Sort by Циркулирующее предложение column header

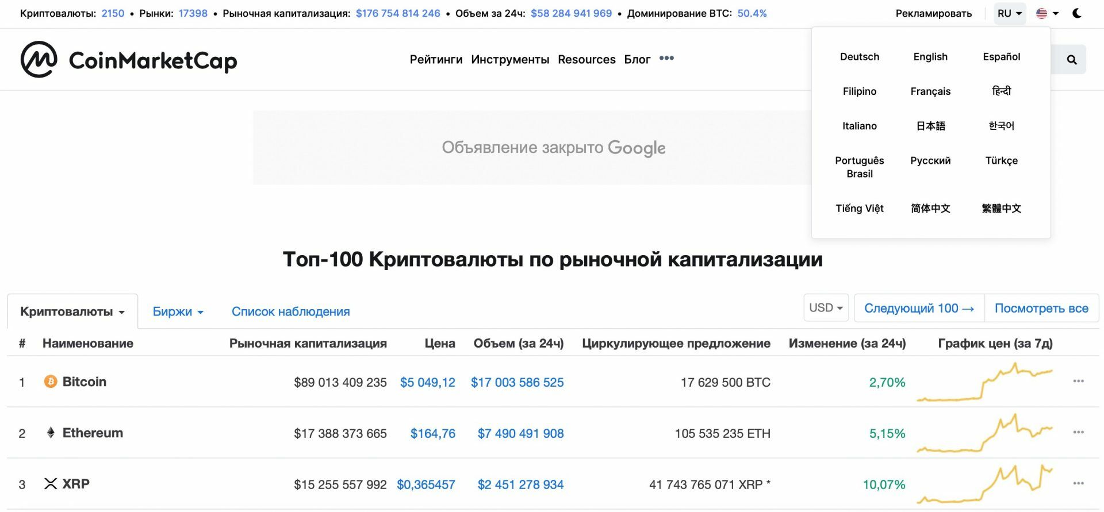[676, 343]
